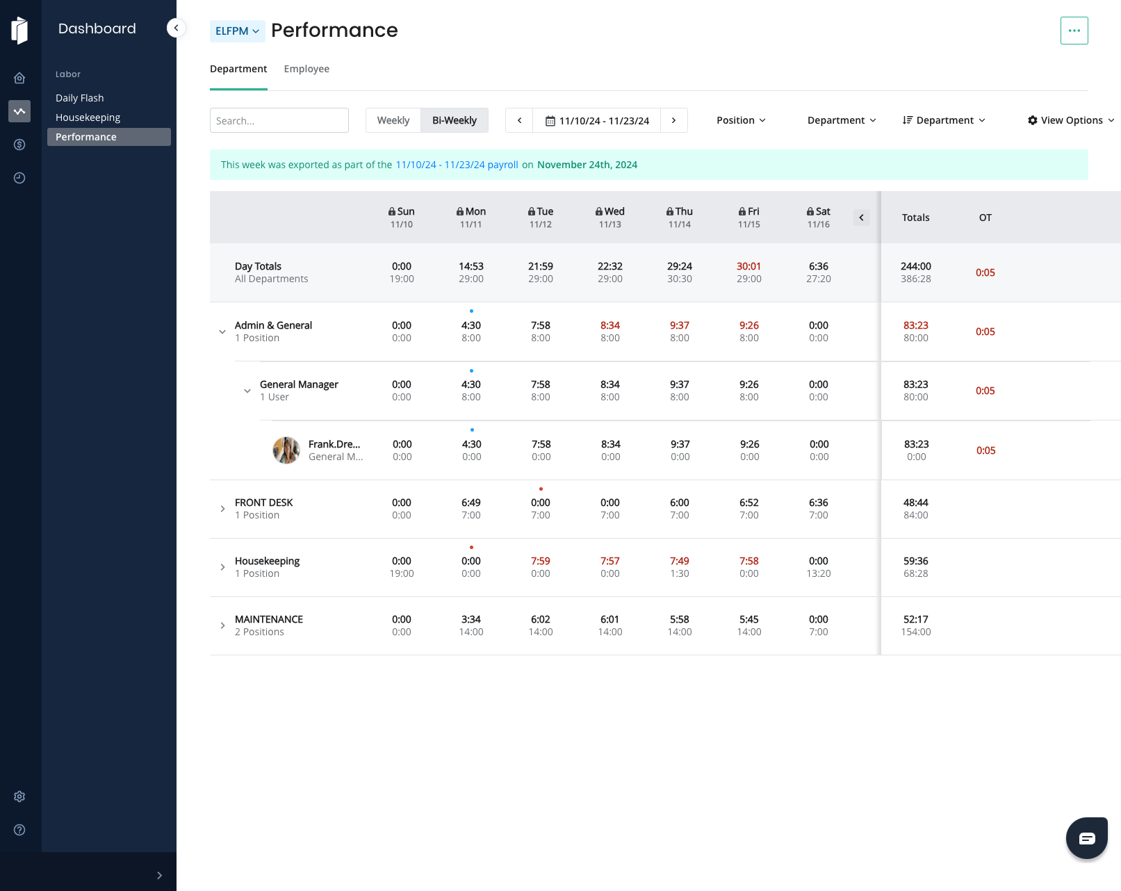1121x891 pixels.
Task: Open the date range picker button
Action: tap(597, 120)
